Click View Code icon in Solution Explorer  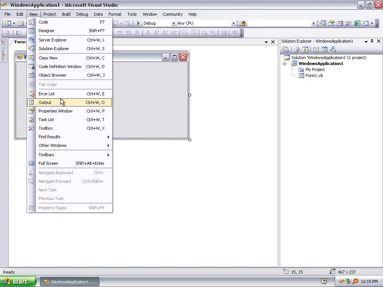point(316,50)
